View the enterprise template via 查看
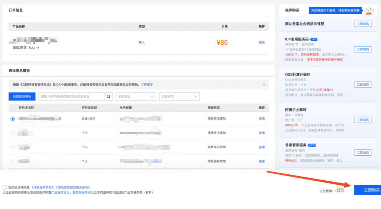The image size is (381, 209). pyautogui.click(x=262, y=119)
